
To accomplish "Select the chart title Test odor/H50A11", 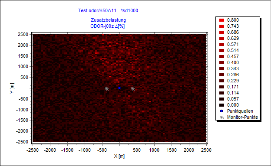I will click(x=108, y=10).
